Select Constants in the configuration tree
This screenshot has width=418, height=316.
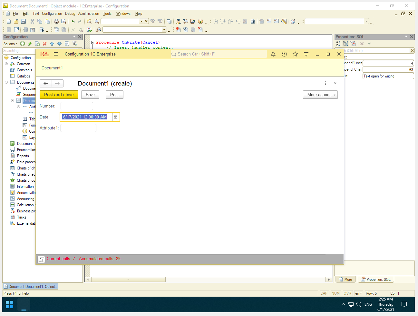(24, 70)
